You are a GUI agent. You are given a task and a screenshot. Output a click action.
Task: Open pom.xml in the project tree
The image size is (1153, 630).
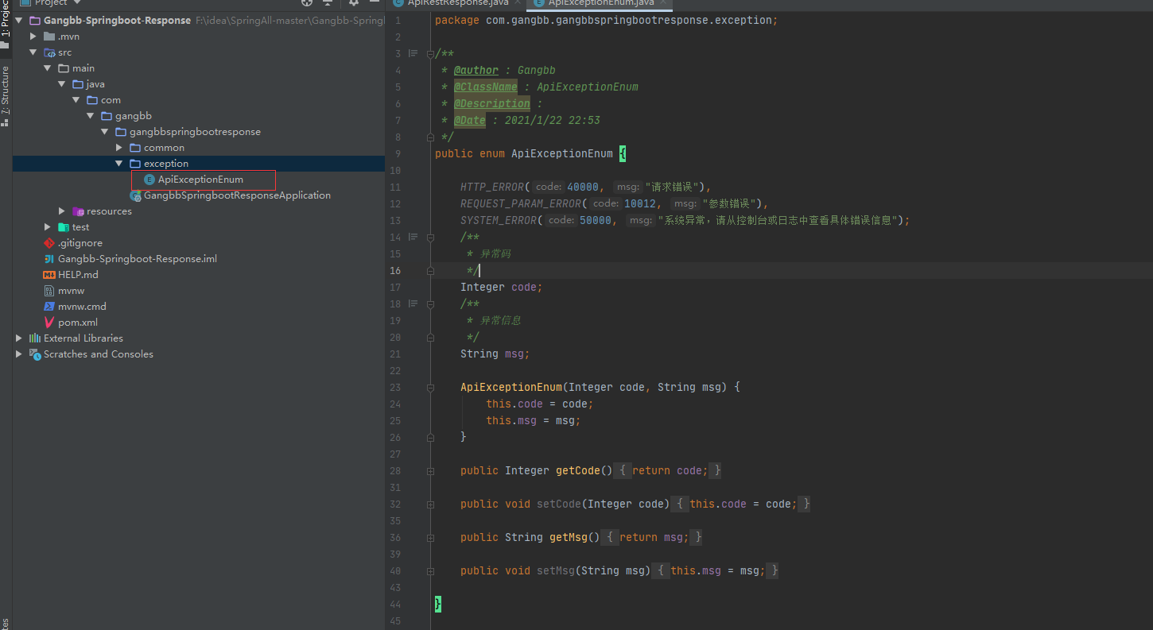77,323
